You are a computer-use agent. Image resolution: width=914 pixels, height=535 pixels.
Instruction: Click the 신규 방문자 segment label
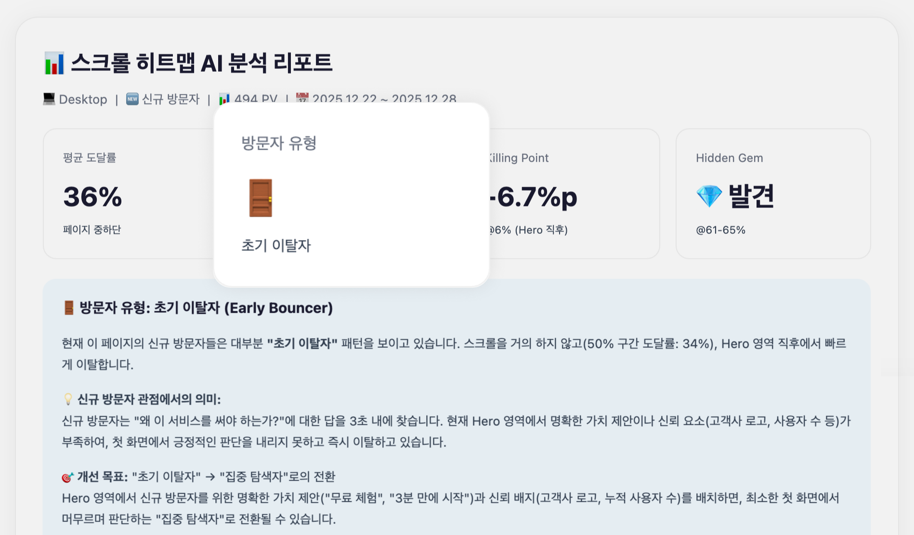coord(170,99)
